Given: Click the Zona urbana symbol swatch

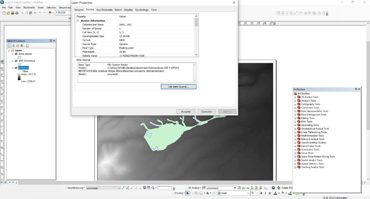Looking at the screenshot, I should coord(19,57).
